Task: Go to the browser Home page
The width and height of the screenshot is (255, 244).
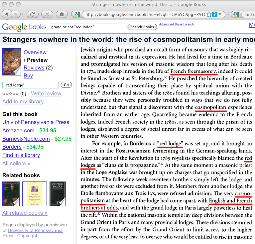Action: (x=62, y=14)
